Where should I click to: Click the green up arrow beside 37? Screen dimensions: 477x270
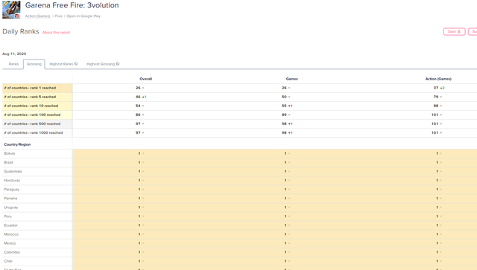[x=441, y=88]
